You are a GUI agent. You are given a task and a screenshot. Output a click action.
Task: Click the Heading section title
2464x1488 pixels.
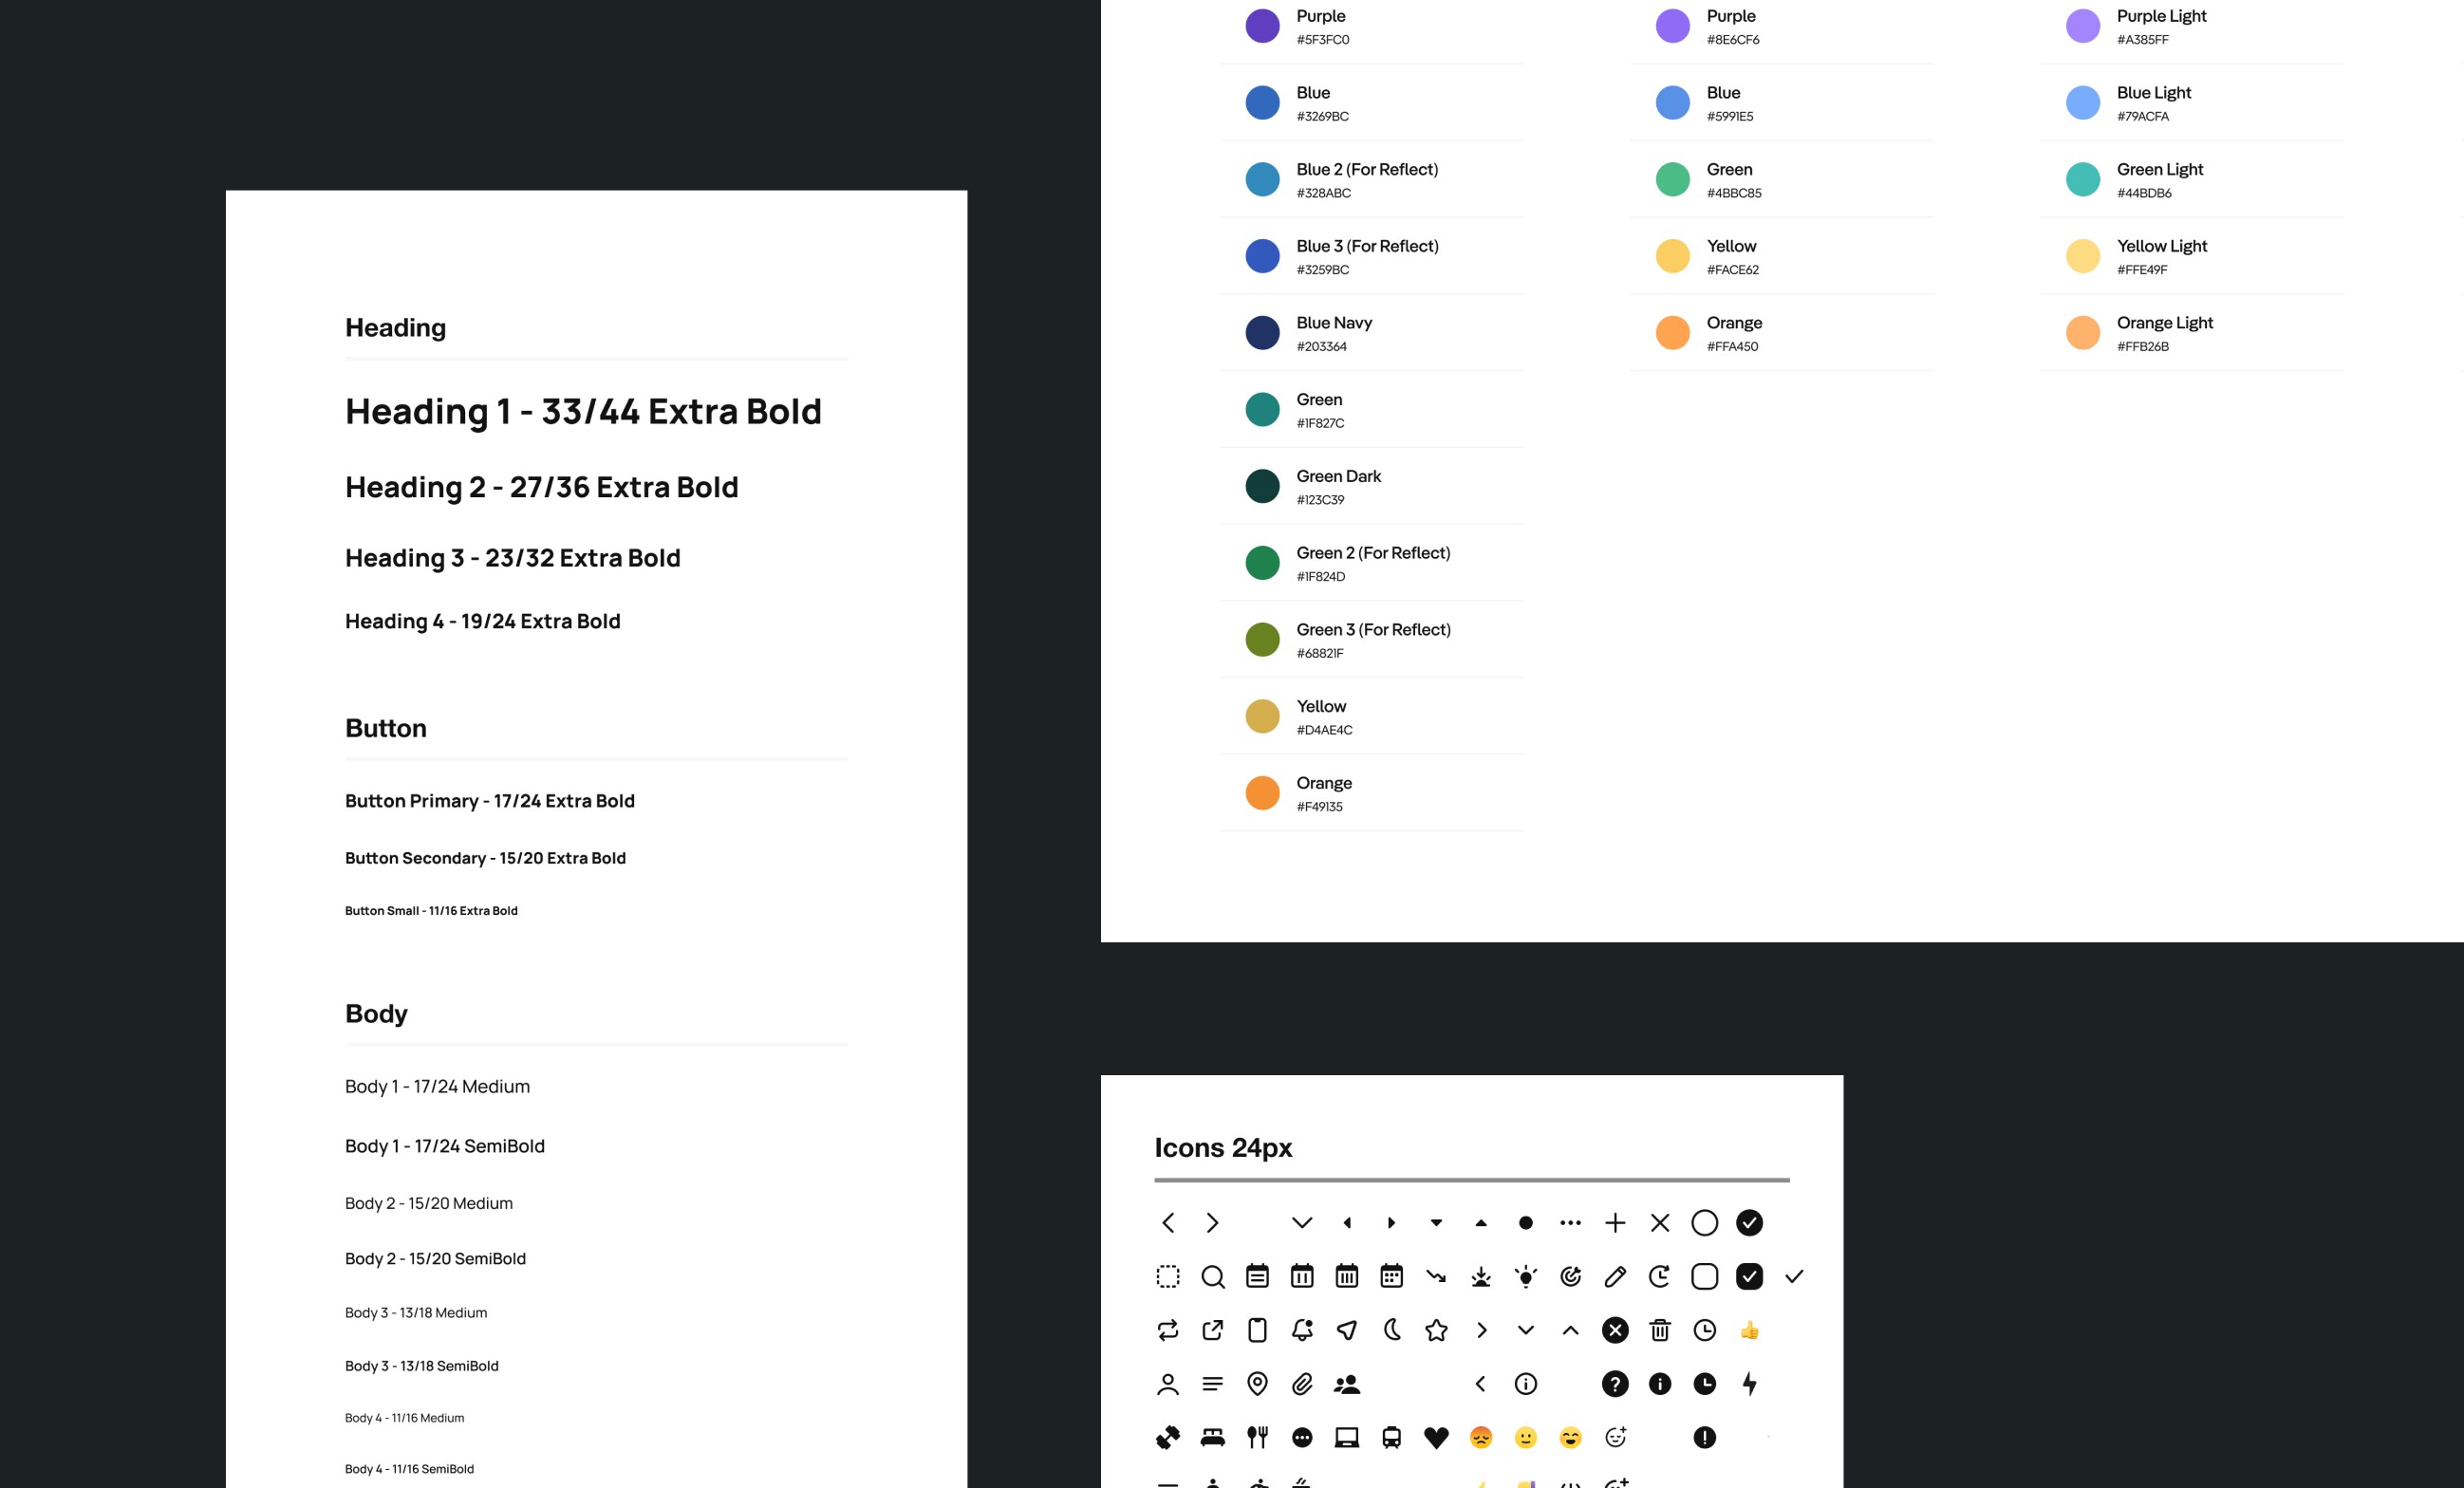tap(395, 328)
